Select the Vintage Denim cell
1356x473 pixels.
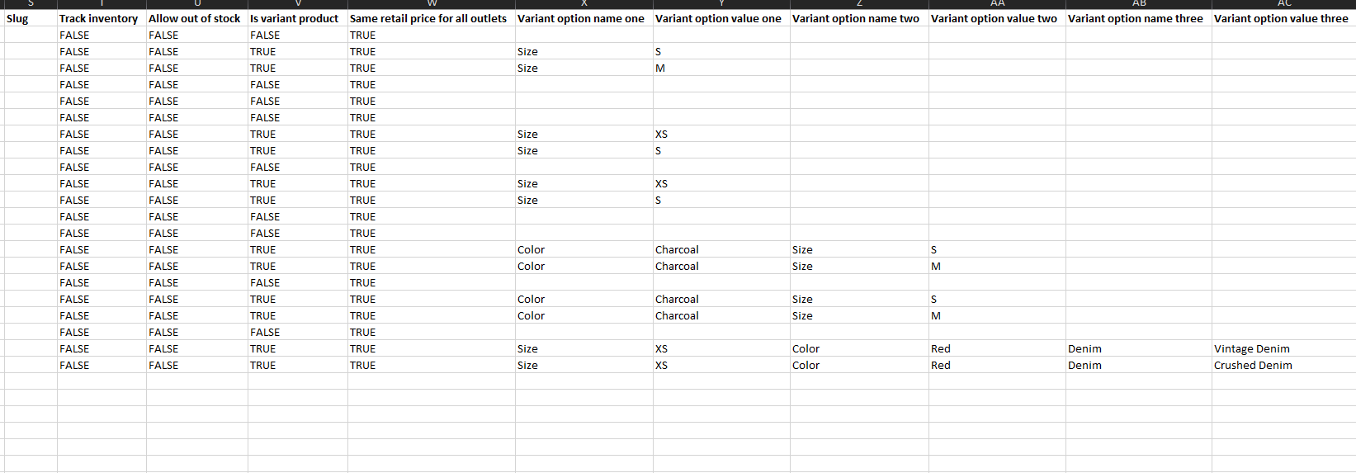[1283, 348]
